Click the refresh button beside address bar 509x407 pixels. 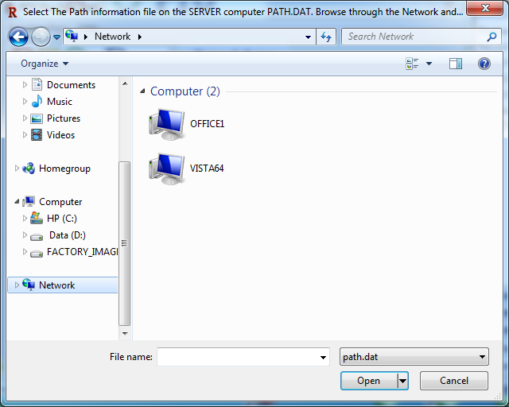tap(325, 37)
